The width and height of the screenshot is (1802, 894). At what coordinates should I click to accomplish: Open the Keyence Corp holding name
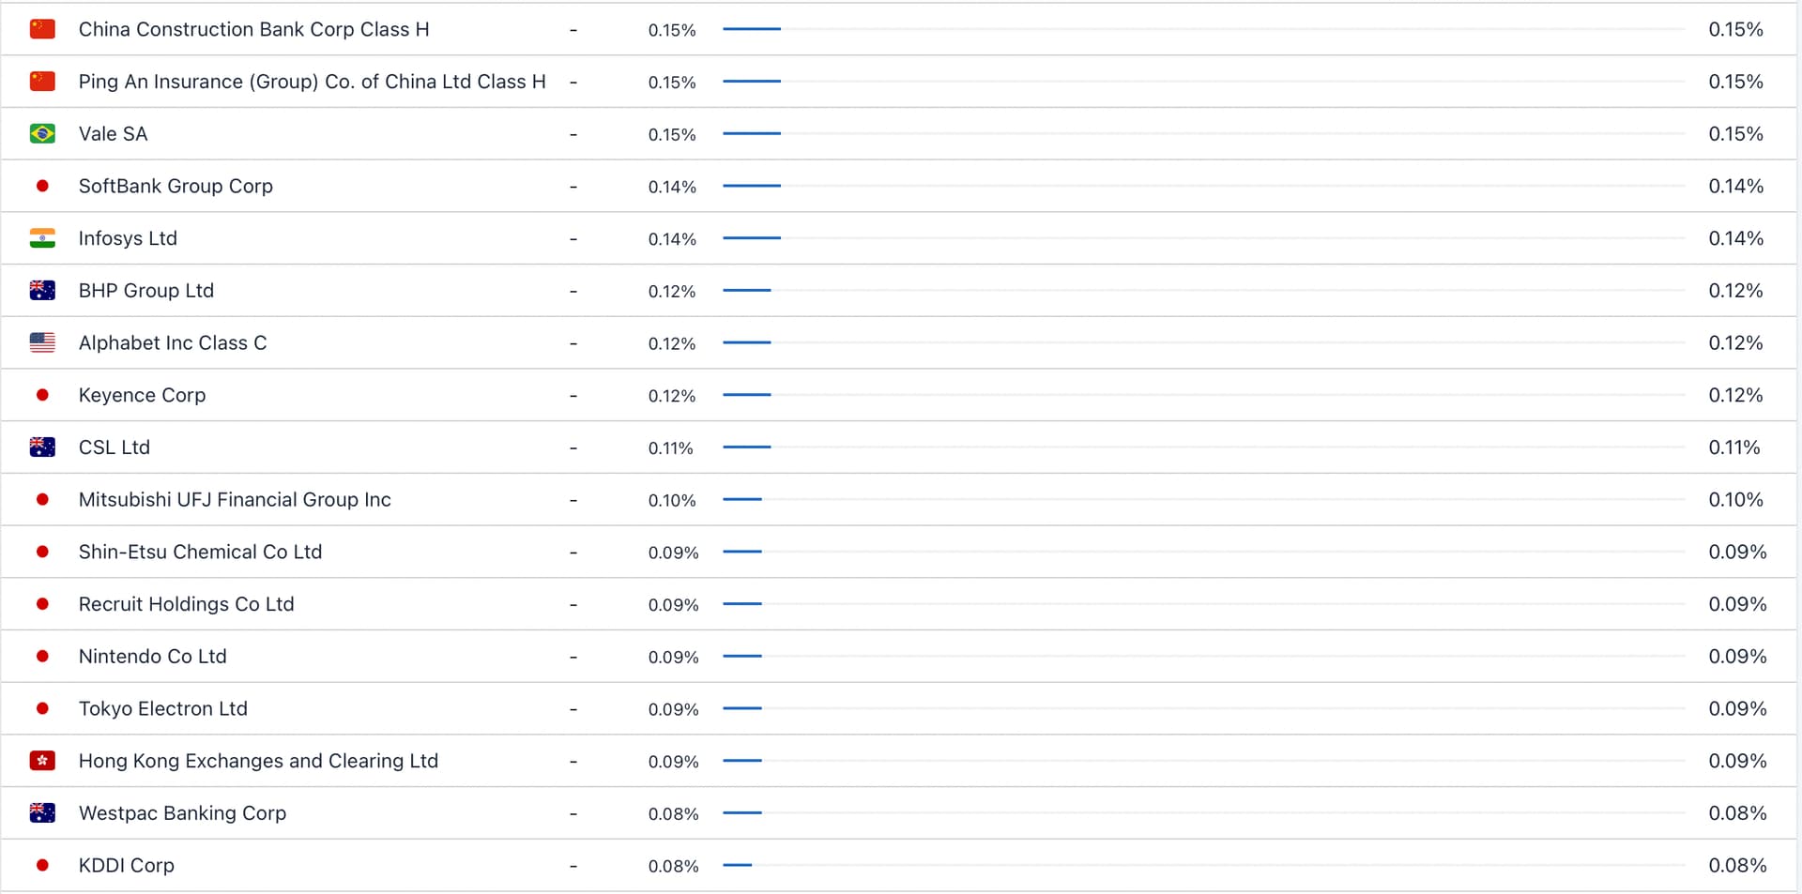pos(142,395)
